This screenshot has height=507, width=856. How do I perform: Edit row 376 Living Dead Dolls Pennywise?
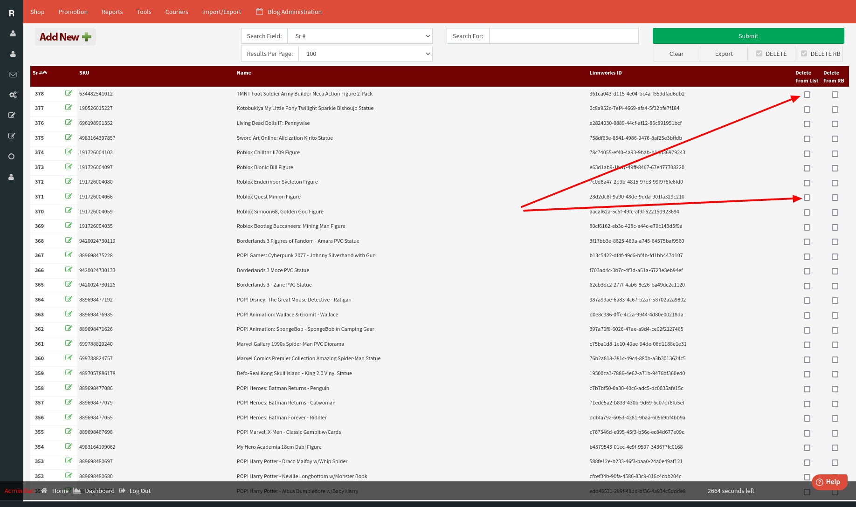click(69, 122)
